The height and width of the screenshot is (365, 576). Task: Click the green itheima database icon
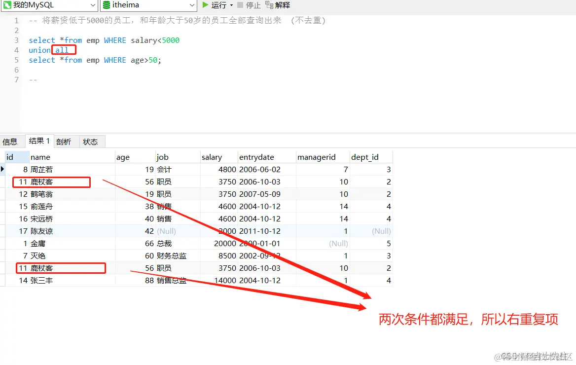pos(107,5)
